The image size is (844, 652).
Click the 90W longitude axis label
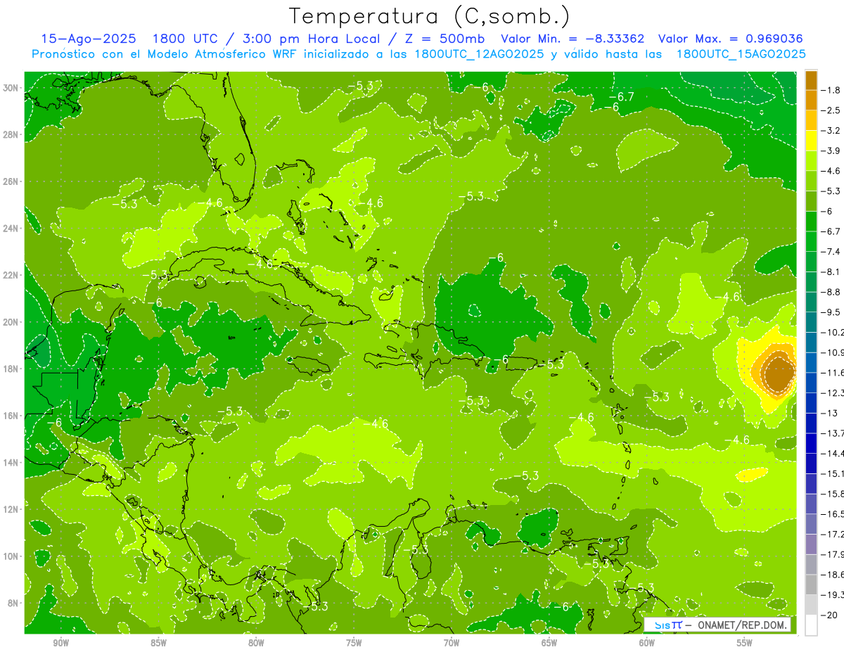pyautogui.click(x=60, y=643)
